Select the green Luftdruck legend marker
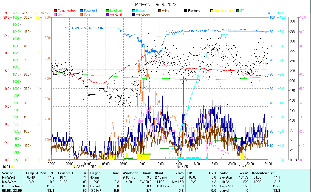 [x=108, y=11]
